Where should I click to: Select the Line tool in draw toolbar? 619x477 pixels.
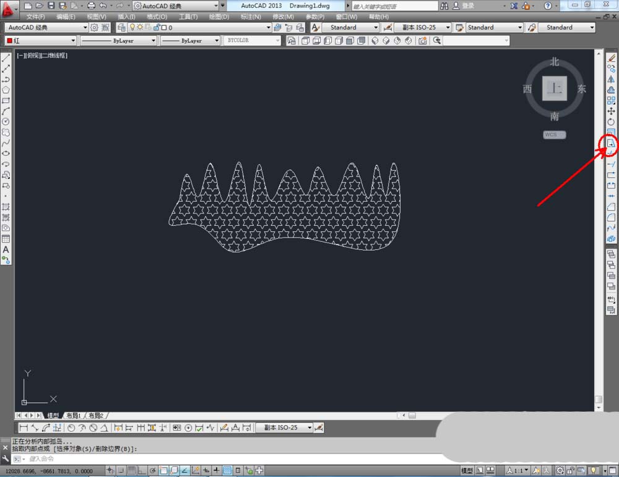click(x=6, y=58)
